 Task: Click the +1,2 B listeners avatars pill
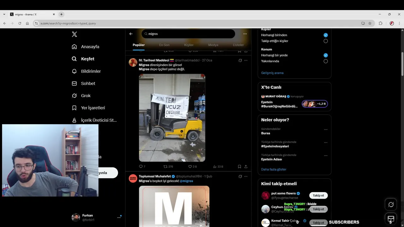pos(315,104)
